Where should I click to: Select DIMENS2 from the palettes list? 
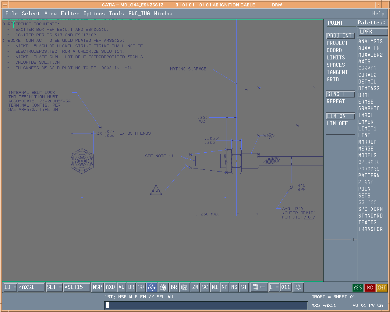tap(369, 88)
